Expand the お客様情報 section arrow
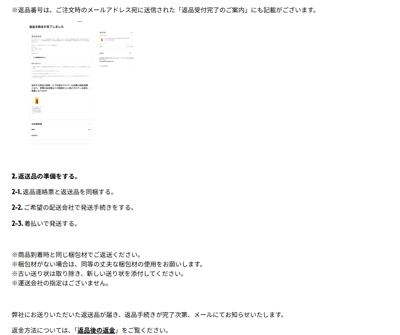Screen dimensions: 400x335 tap(89, 124)
